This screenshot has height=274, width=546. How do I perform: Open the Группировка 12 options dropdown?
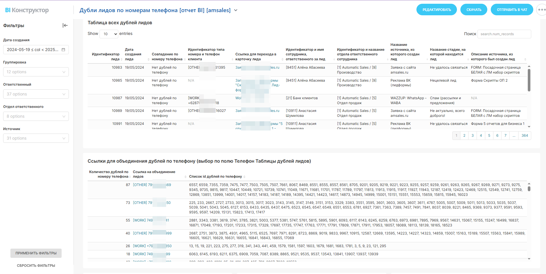click(36, 72)
